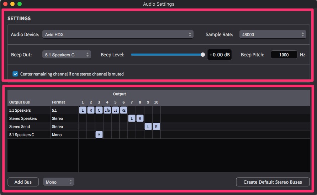Screen dimensions: 317x195
Task: Select the 5.1 Speakers bus name
Action: [20, 110]
